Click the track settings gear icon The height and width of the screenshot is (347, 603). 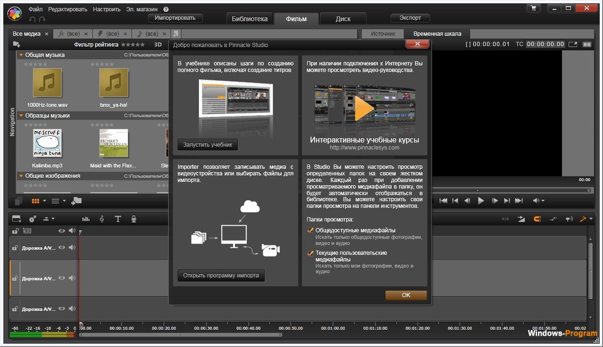click(x=31, y=219)
